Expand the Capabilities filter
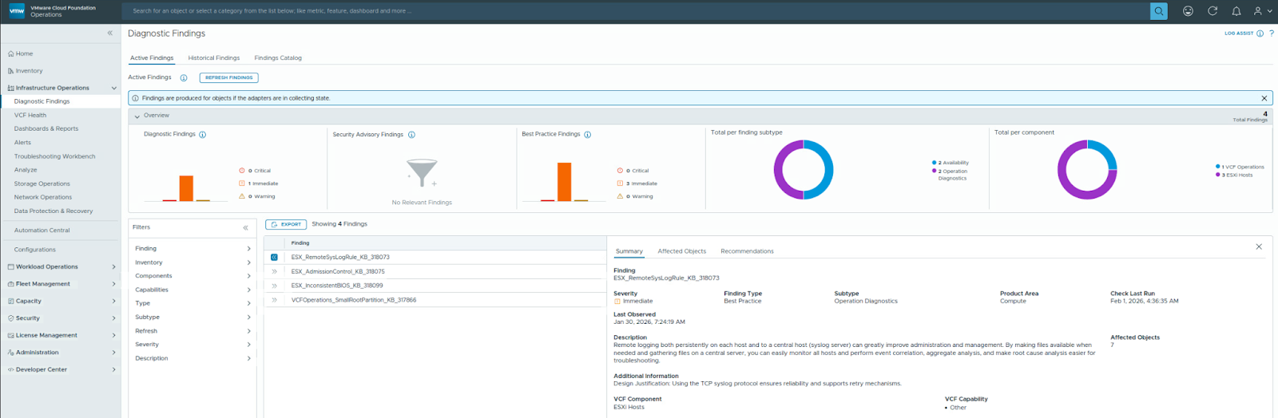The width and height of the screenshot is (1278, 418). tap(249, 290)
